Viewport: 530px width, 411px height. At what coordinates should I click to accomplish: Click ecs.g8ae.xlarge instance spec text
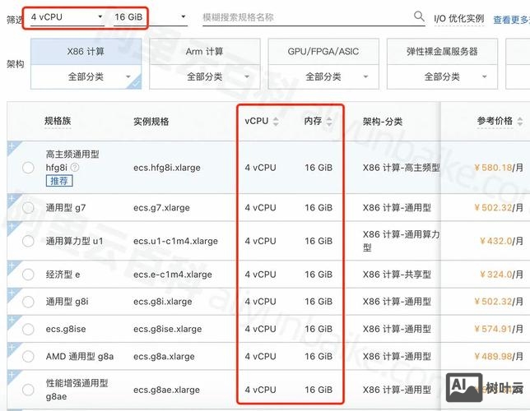coord(166,390)
